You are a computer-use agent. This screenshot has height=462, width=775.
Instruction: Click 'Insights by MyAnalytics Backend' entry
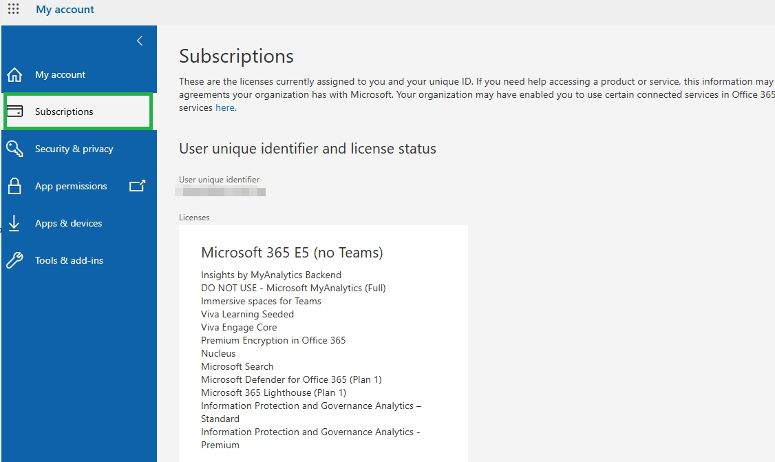point(271,275)
